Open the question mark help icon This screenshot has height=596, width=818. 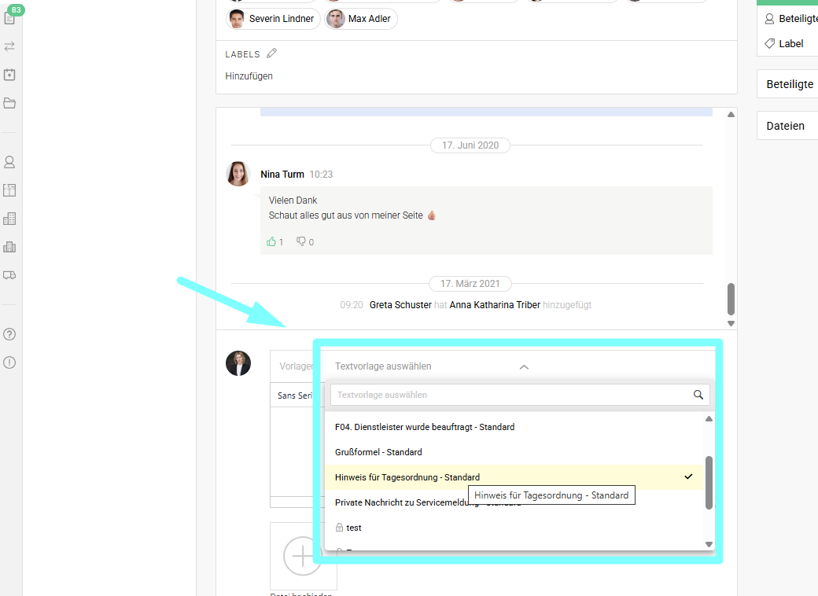point(9,334)
